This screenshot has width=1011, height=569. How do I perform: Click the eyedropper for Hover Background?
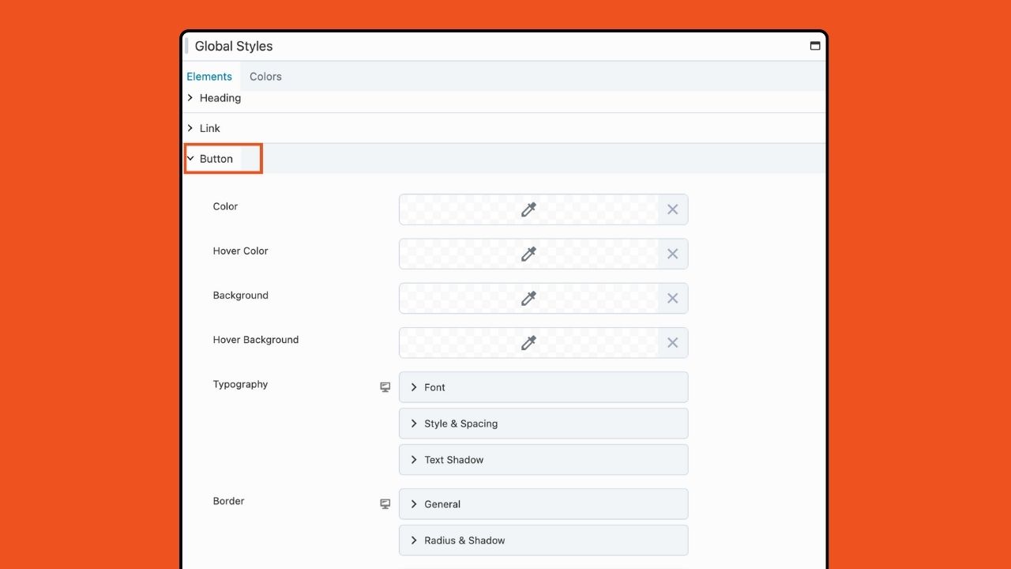(x=528, y=343)
